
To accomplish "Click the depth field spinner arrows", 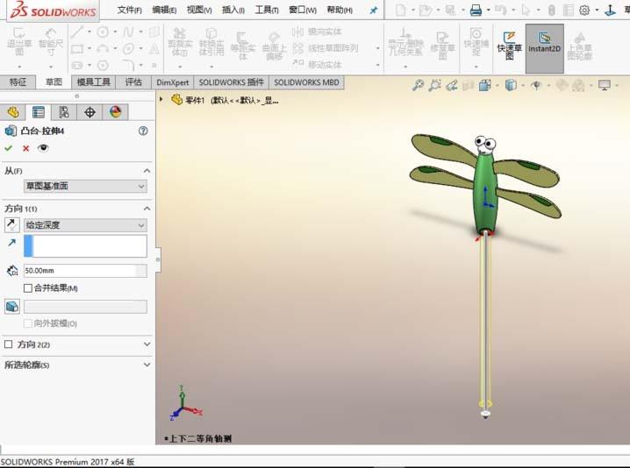I will (141, 271).
